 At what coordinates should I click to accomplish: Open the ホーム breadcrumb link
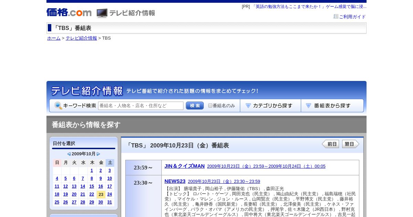54,38
